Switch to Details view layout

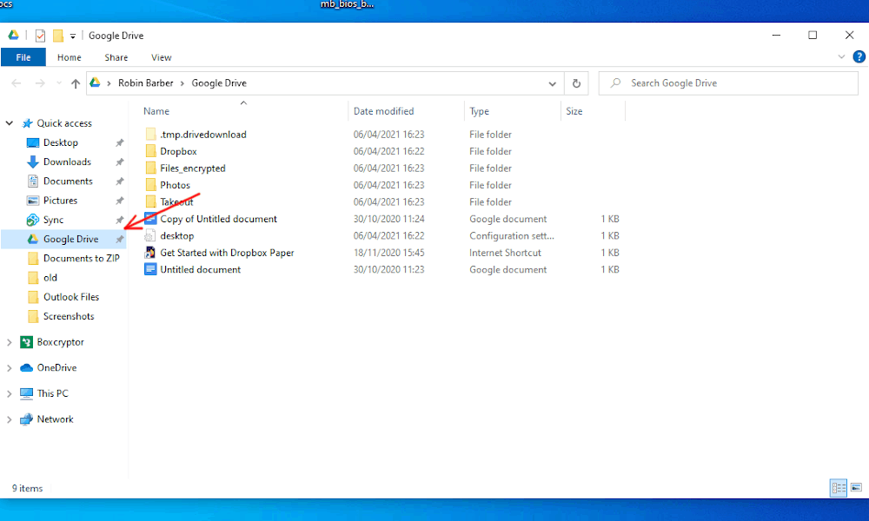point(839,488)
